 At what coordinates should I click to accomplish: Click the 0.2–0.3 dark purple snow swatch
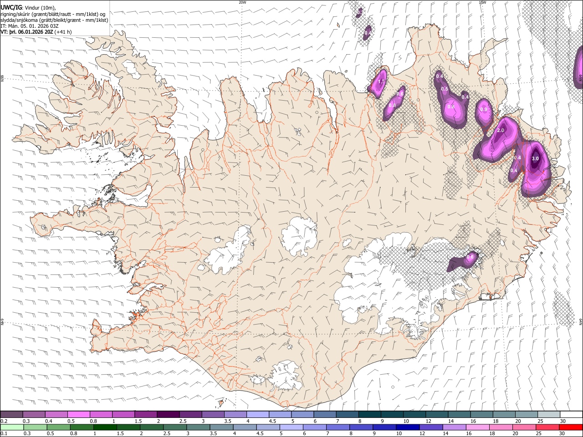coord(12,415)
